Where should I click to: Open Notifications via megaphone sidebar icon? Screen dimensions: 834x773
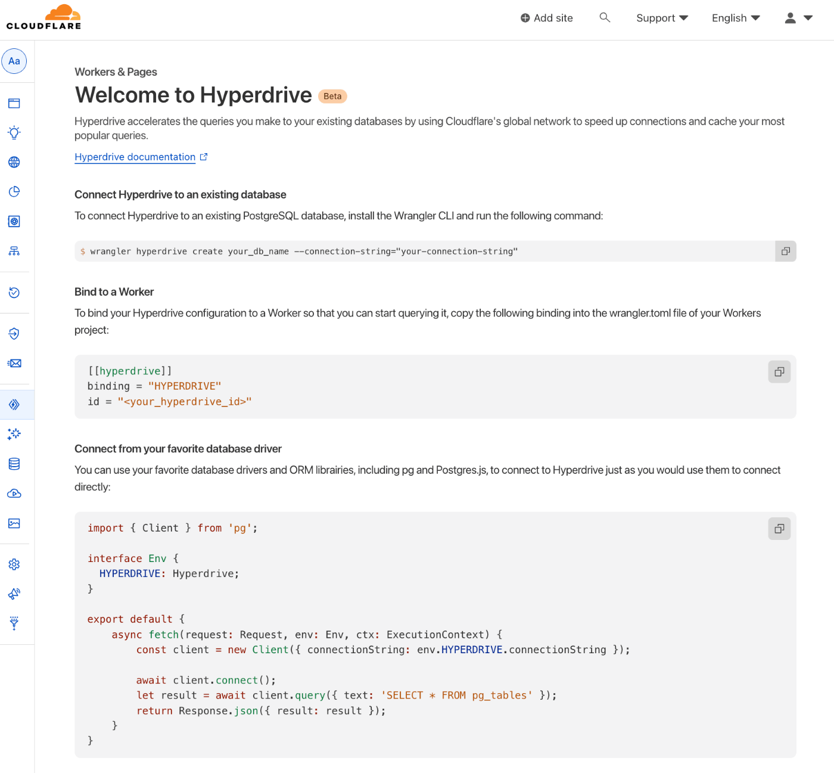(x=14, y=594)
